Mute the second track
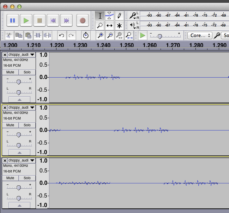229x213 pixels. tap(10, 125)
